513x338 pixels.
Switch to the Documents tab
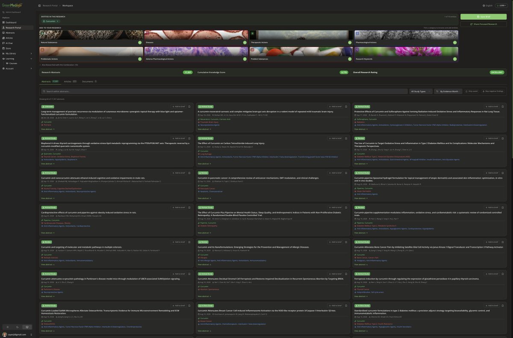(89, 81)
